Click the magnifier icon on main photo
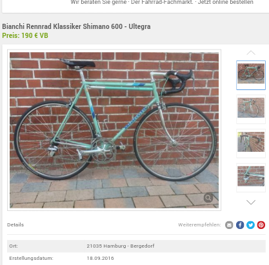This screenshot has height=265, width=269. (x=208, y=197)
